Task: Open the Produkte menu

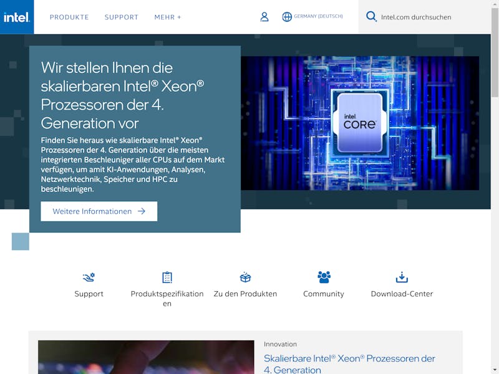Action: (x=69, y=17)
